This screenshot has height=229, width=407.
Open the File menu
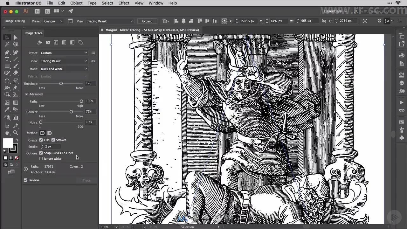[x=50, y=3]
